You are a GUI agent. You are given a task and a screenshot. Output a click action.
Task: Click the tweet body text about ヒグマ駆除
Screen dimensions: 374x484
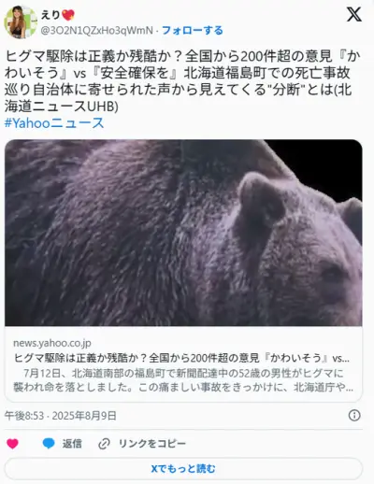(x=182, y=81)
